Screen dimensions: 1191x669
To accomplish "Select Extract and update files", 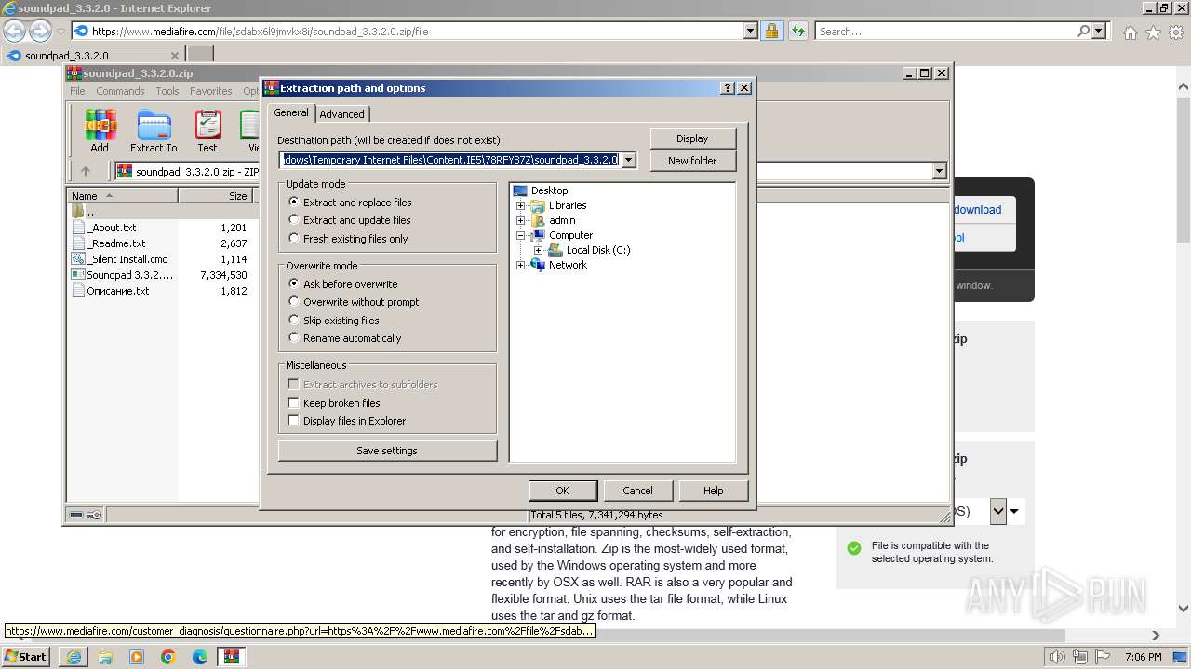I will coord(294,220).
